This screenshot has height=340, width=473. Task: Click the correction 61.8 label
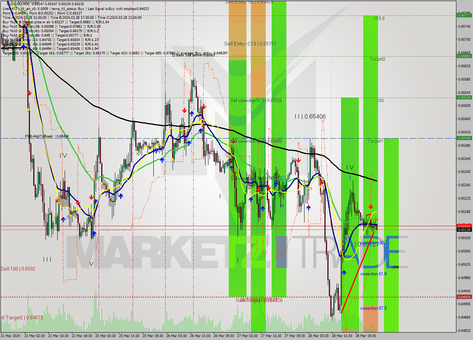pos(373,274)
